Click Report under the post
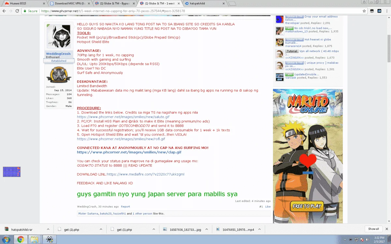Viewport: 391px width, 244px height. 125,207
